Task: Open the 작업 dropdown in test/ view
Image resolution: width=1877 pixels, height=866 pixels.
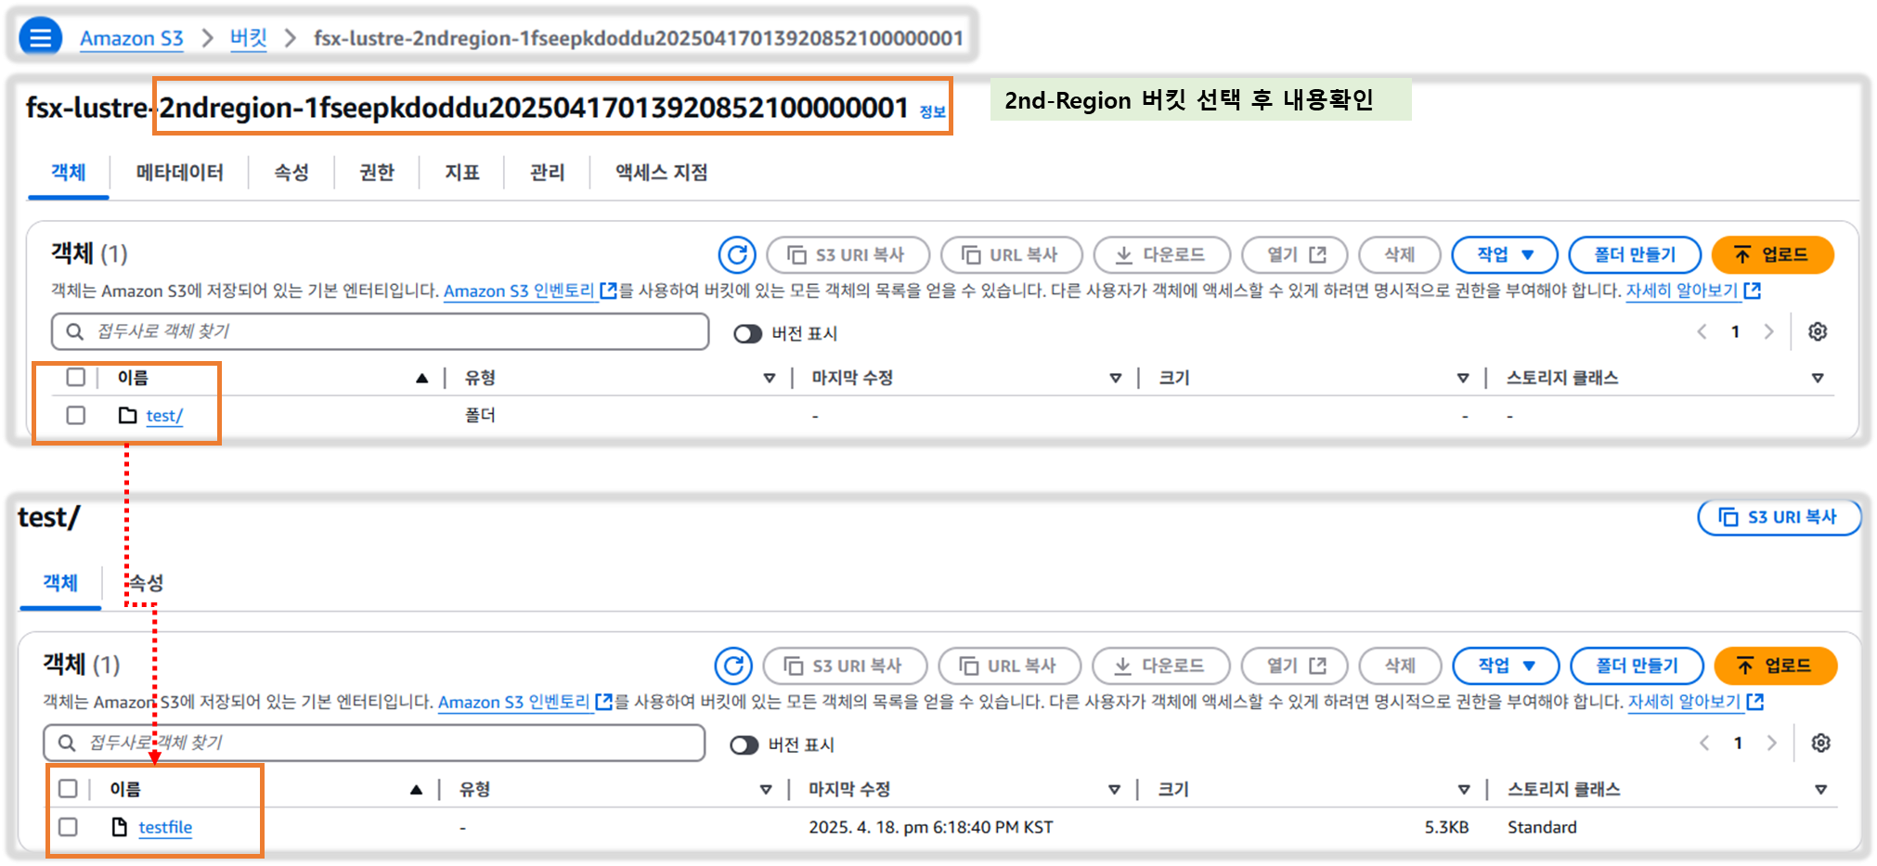Action: pyautogui.click(x=1506, y=666)
